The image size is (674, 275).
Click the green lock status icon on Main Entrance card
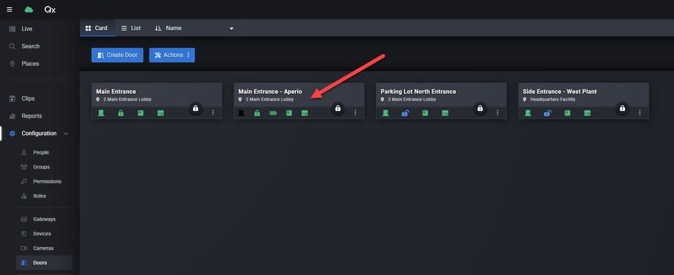coord(121,113)
